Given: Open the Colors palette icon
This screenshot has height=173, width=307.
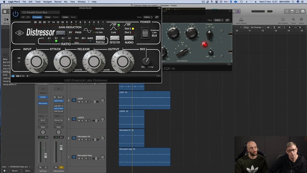Looking at the screenshot, I should [x=301, y=20].
